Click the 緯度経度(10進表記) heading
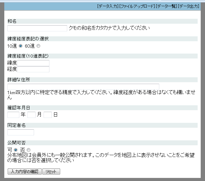This screenshot has width=205, height=181. coord(28,56)
